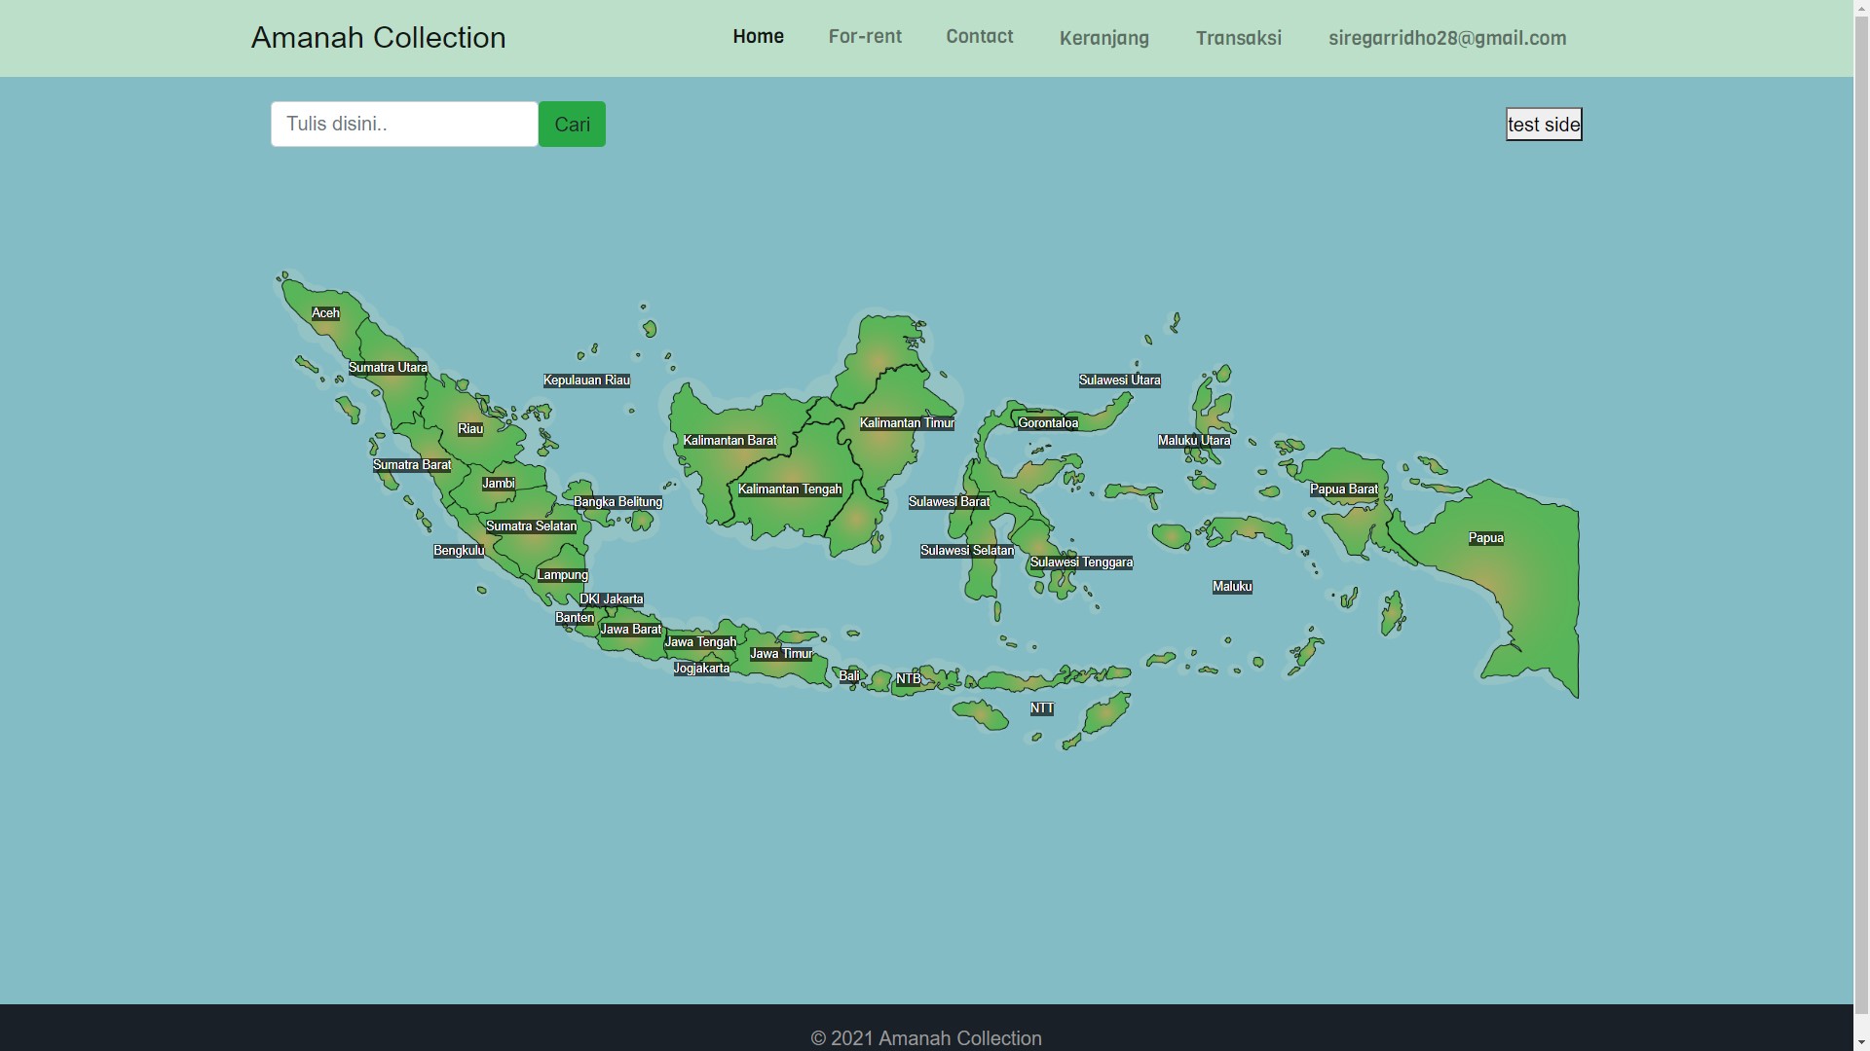Click the Home navigation item
The width and height of the screenshot is (1870, 1051).
pyautogui.click(x=758, y=37)
